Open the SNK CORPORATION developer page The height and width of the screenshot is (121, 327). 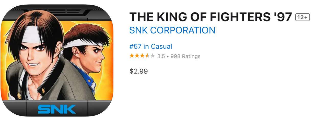172,30
